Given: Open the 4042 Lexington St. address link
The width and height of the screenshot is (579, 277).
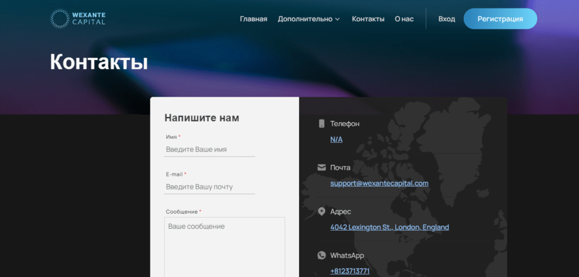Looking at the screenshot, I should (390, 227).
